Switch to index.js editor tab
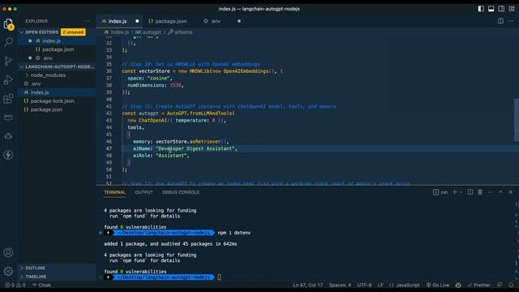The height and width of the screenshot is (292, 519). 119,21
